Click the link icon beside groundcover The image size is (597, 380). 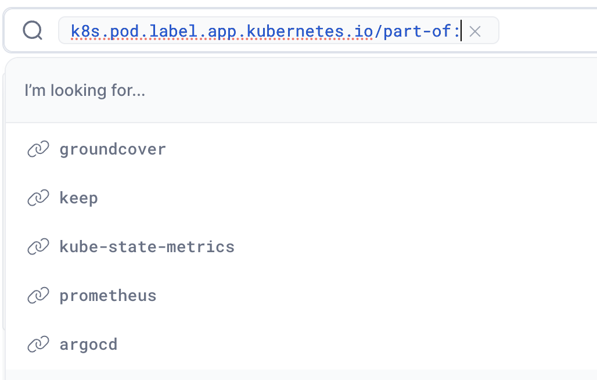pos(38,149)
